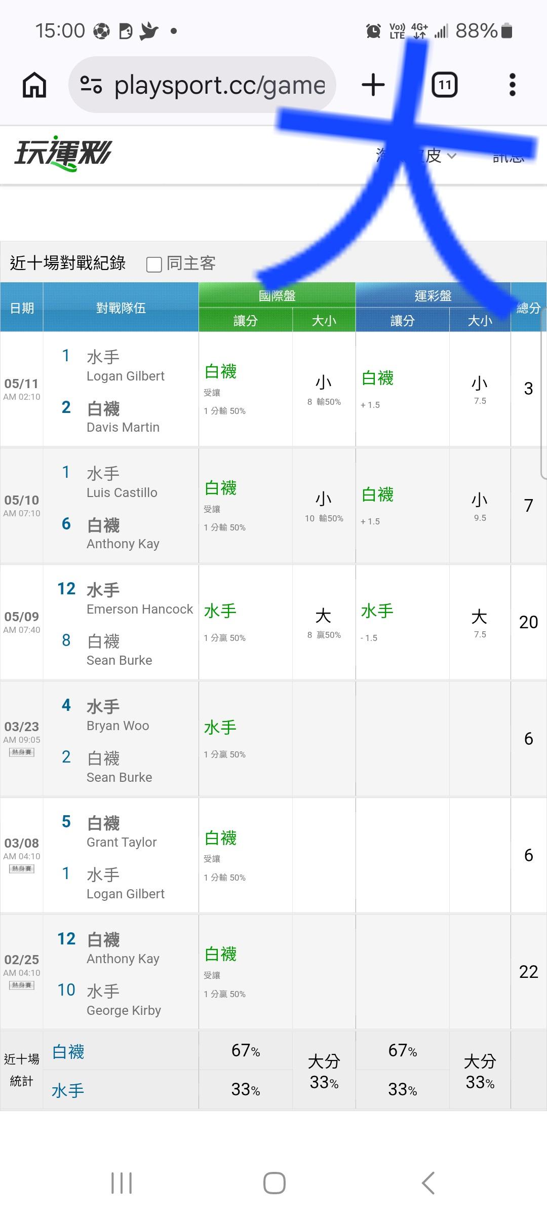Screen dimensions: 547x1216
Task: Tap the 玩運彩 site logo
Action: pos(63,154)
